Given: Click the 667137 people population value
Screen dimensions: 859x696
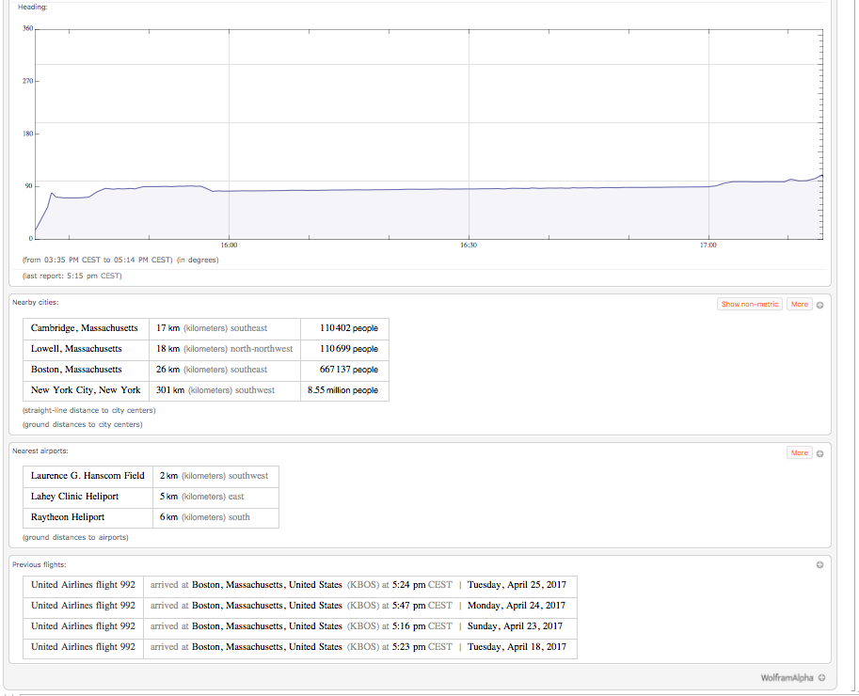Looking at the screenshot, I should (349, 370).
